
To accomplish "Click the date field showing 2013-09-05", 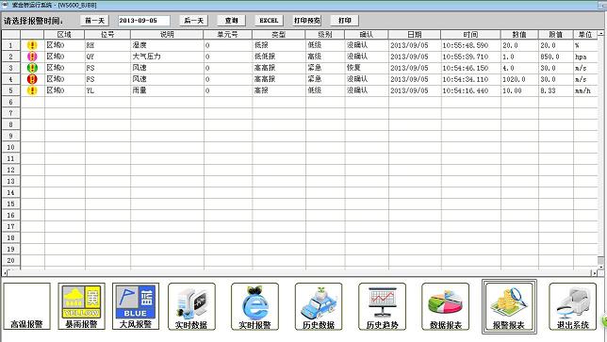I will point(143,21).
